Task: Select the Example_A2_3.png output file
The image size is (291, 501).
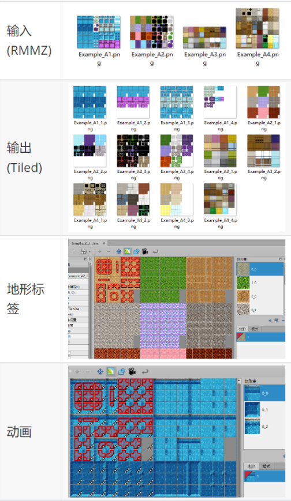Action: (133, 151)
